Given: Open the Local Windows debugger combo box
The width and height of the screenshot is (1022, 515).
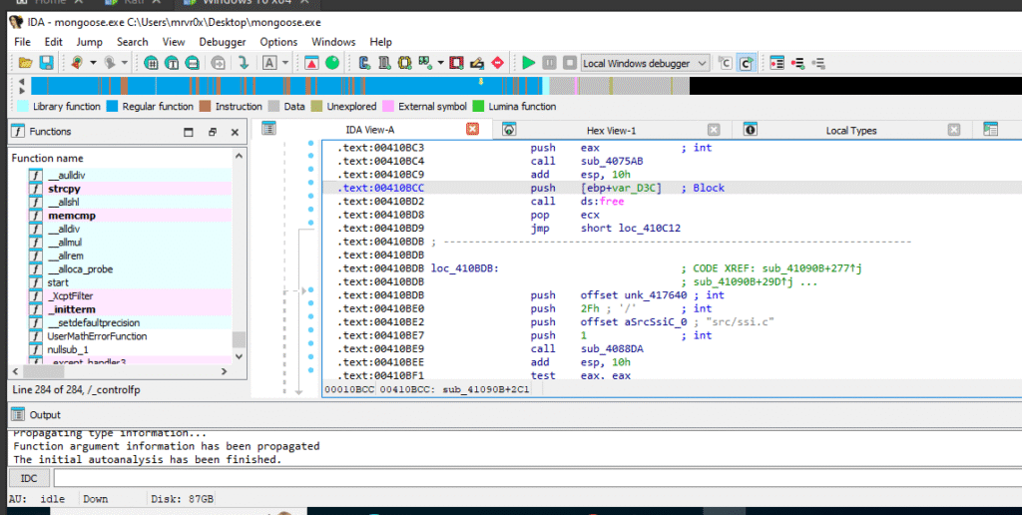Looking at the screenshot, I should (x=645, y=63).
